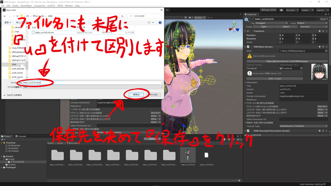Click the cloud services icon
Image resolution: width=331 pixels, height=186 pixels.
[281, 10]
